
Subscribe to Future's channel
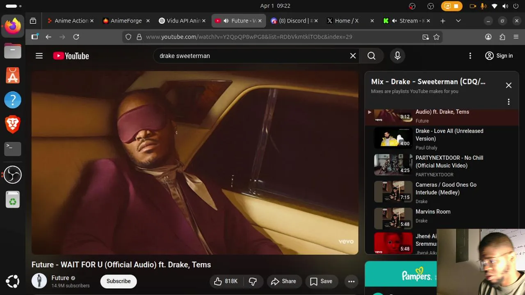(119, 281)
